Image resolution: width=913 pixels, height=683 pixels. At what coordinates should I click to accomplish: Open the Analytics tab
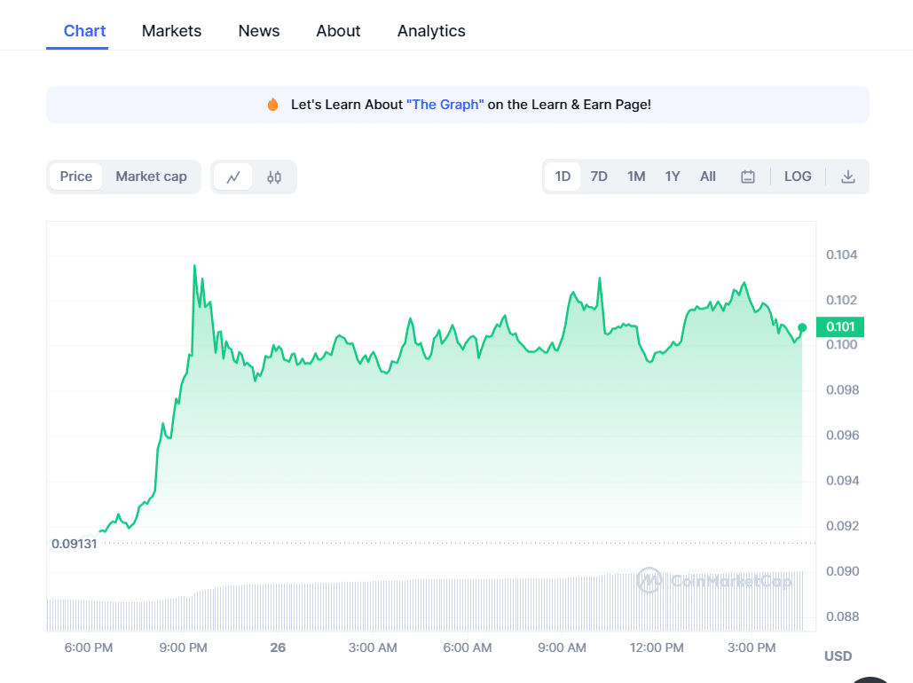pos(431,31)
